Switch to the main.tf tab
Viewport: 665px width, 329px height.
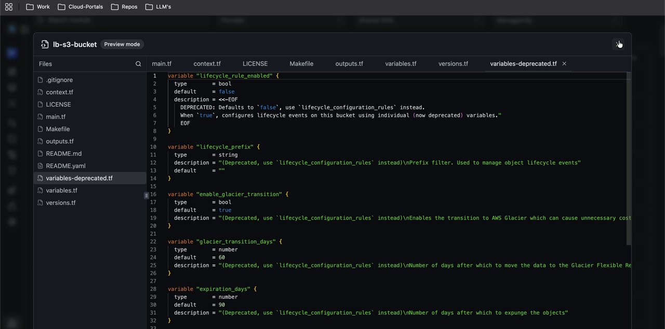tap(162, 64)
